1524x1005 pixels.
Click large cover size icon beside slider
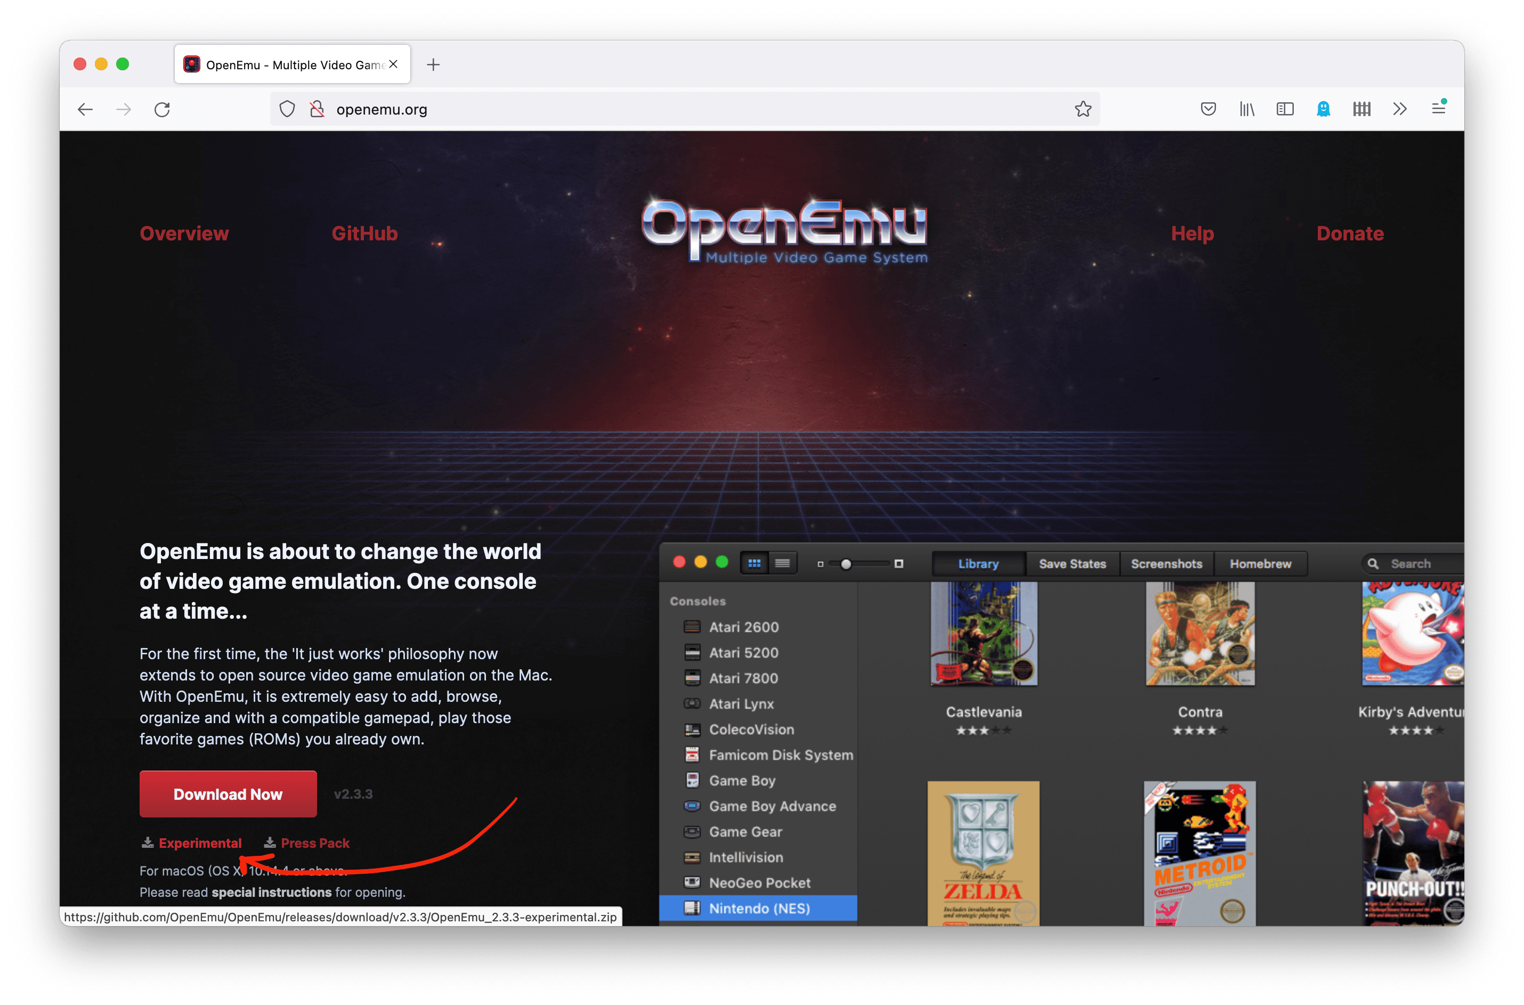pyautogui.click(x=898, y=563)
